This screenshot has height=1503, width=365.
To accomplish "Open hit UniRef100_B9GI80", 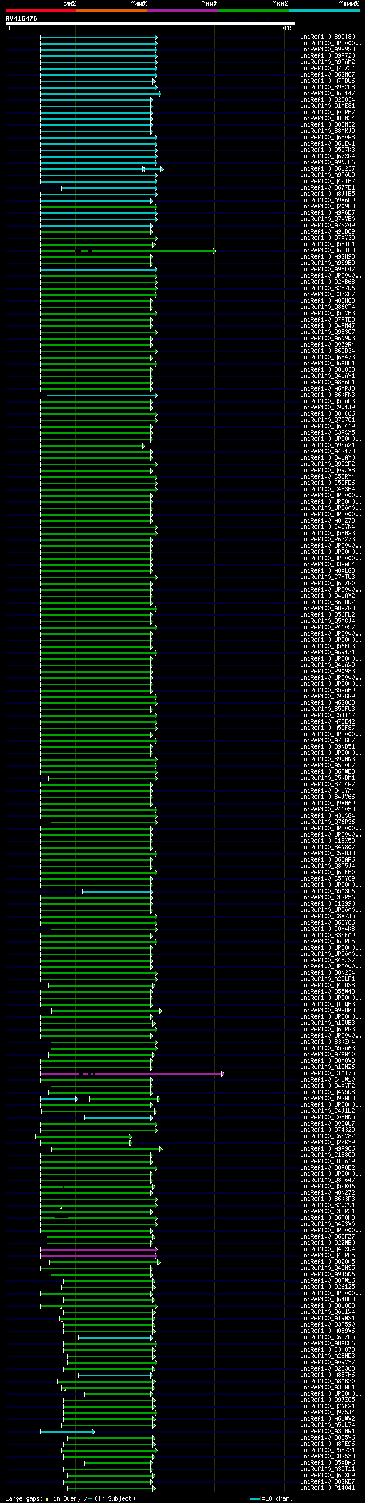I will [327, 37].
